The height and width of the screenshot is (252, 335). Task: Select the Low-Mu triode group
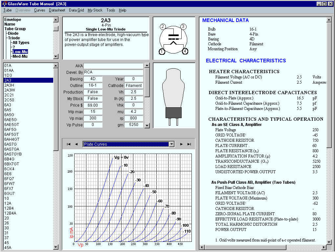(x=20, y=52)
